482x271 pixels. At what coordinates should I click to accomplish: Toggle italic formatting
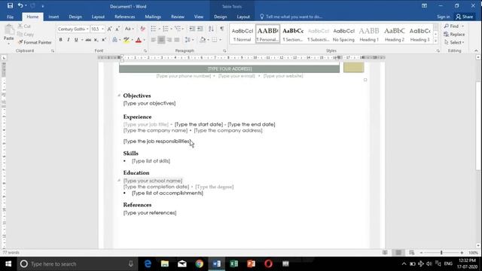[x=69, y=40]
